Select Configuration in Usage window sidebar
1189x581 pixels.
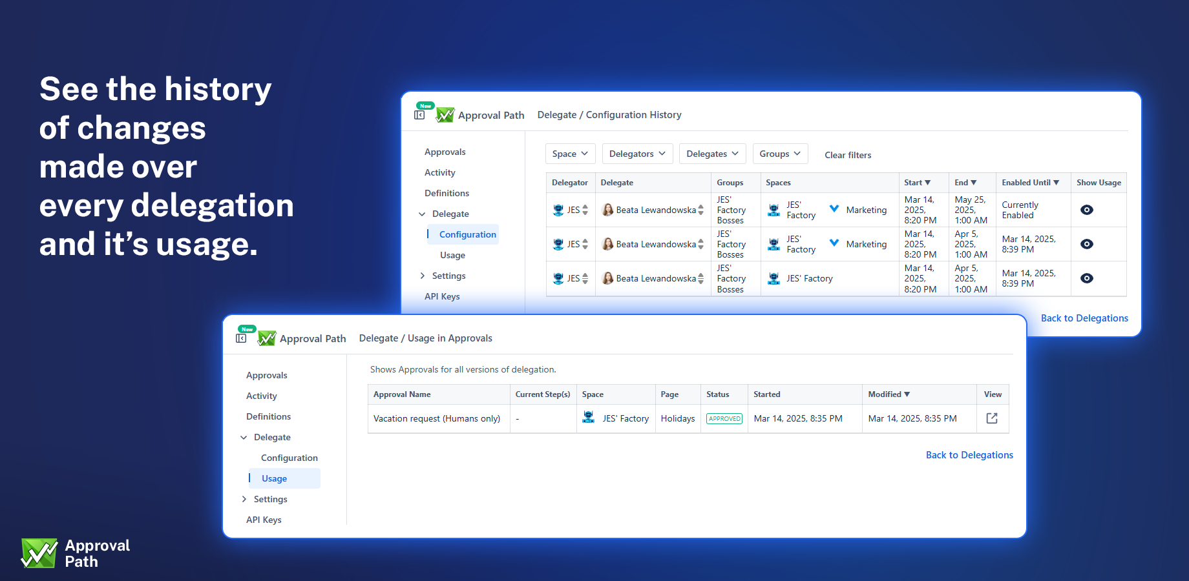[x=289, y=458]
